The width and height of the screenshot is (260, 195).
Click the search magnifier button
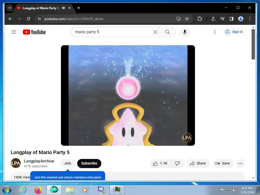pos(168,32)
